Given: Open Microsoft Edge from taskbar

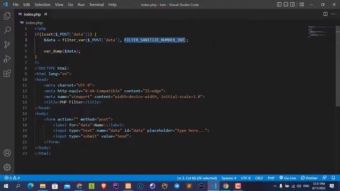Looking at the screenshot, I should click(x=30, y=186).
